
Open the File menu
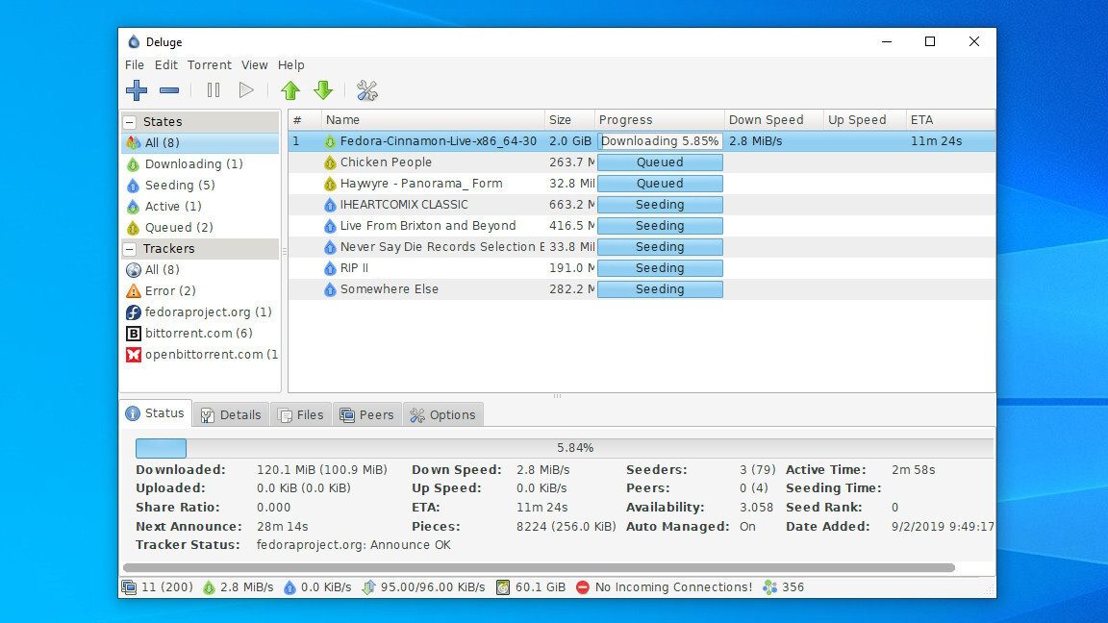(135, 65)
